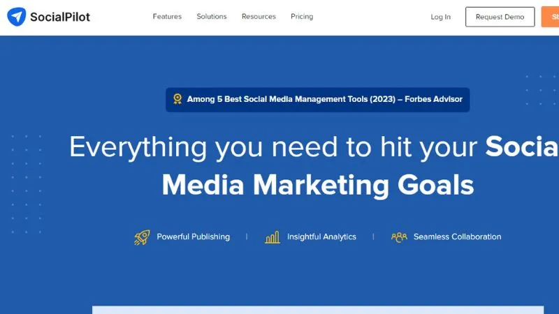Click the people Seamless Collaboration icon

pyautogui.click(x=399, y=237)
